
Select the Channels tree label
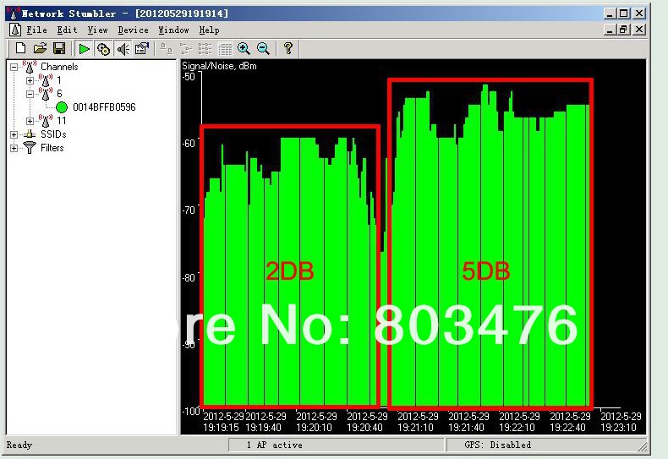tap(59, 67)
